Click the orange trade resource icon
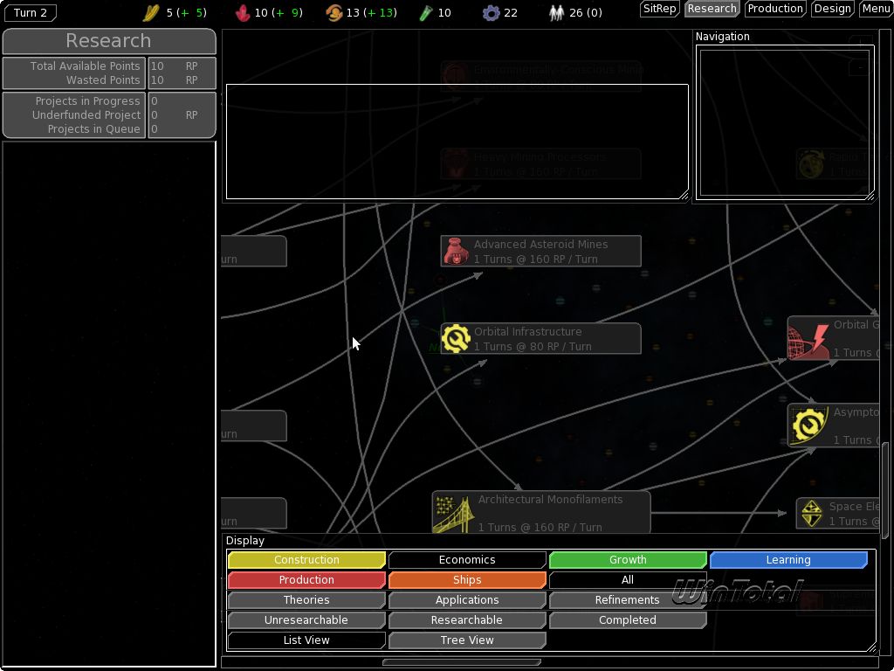The image size is (894, 671). [x=334, y=12]
